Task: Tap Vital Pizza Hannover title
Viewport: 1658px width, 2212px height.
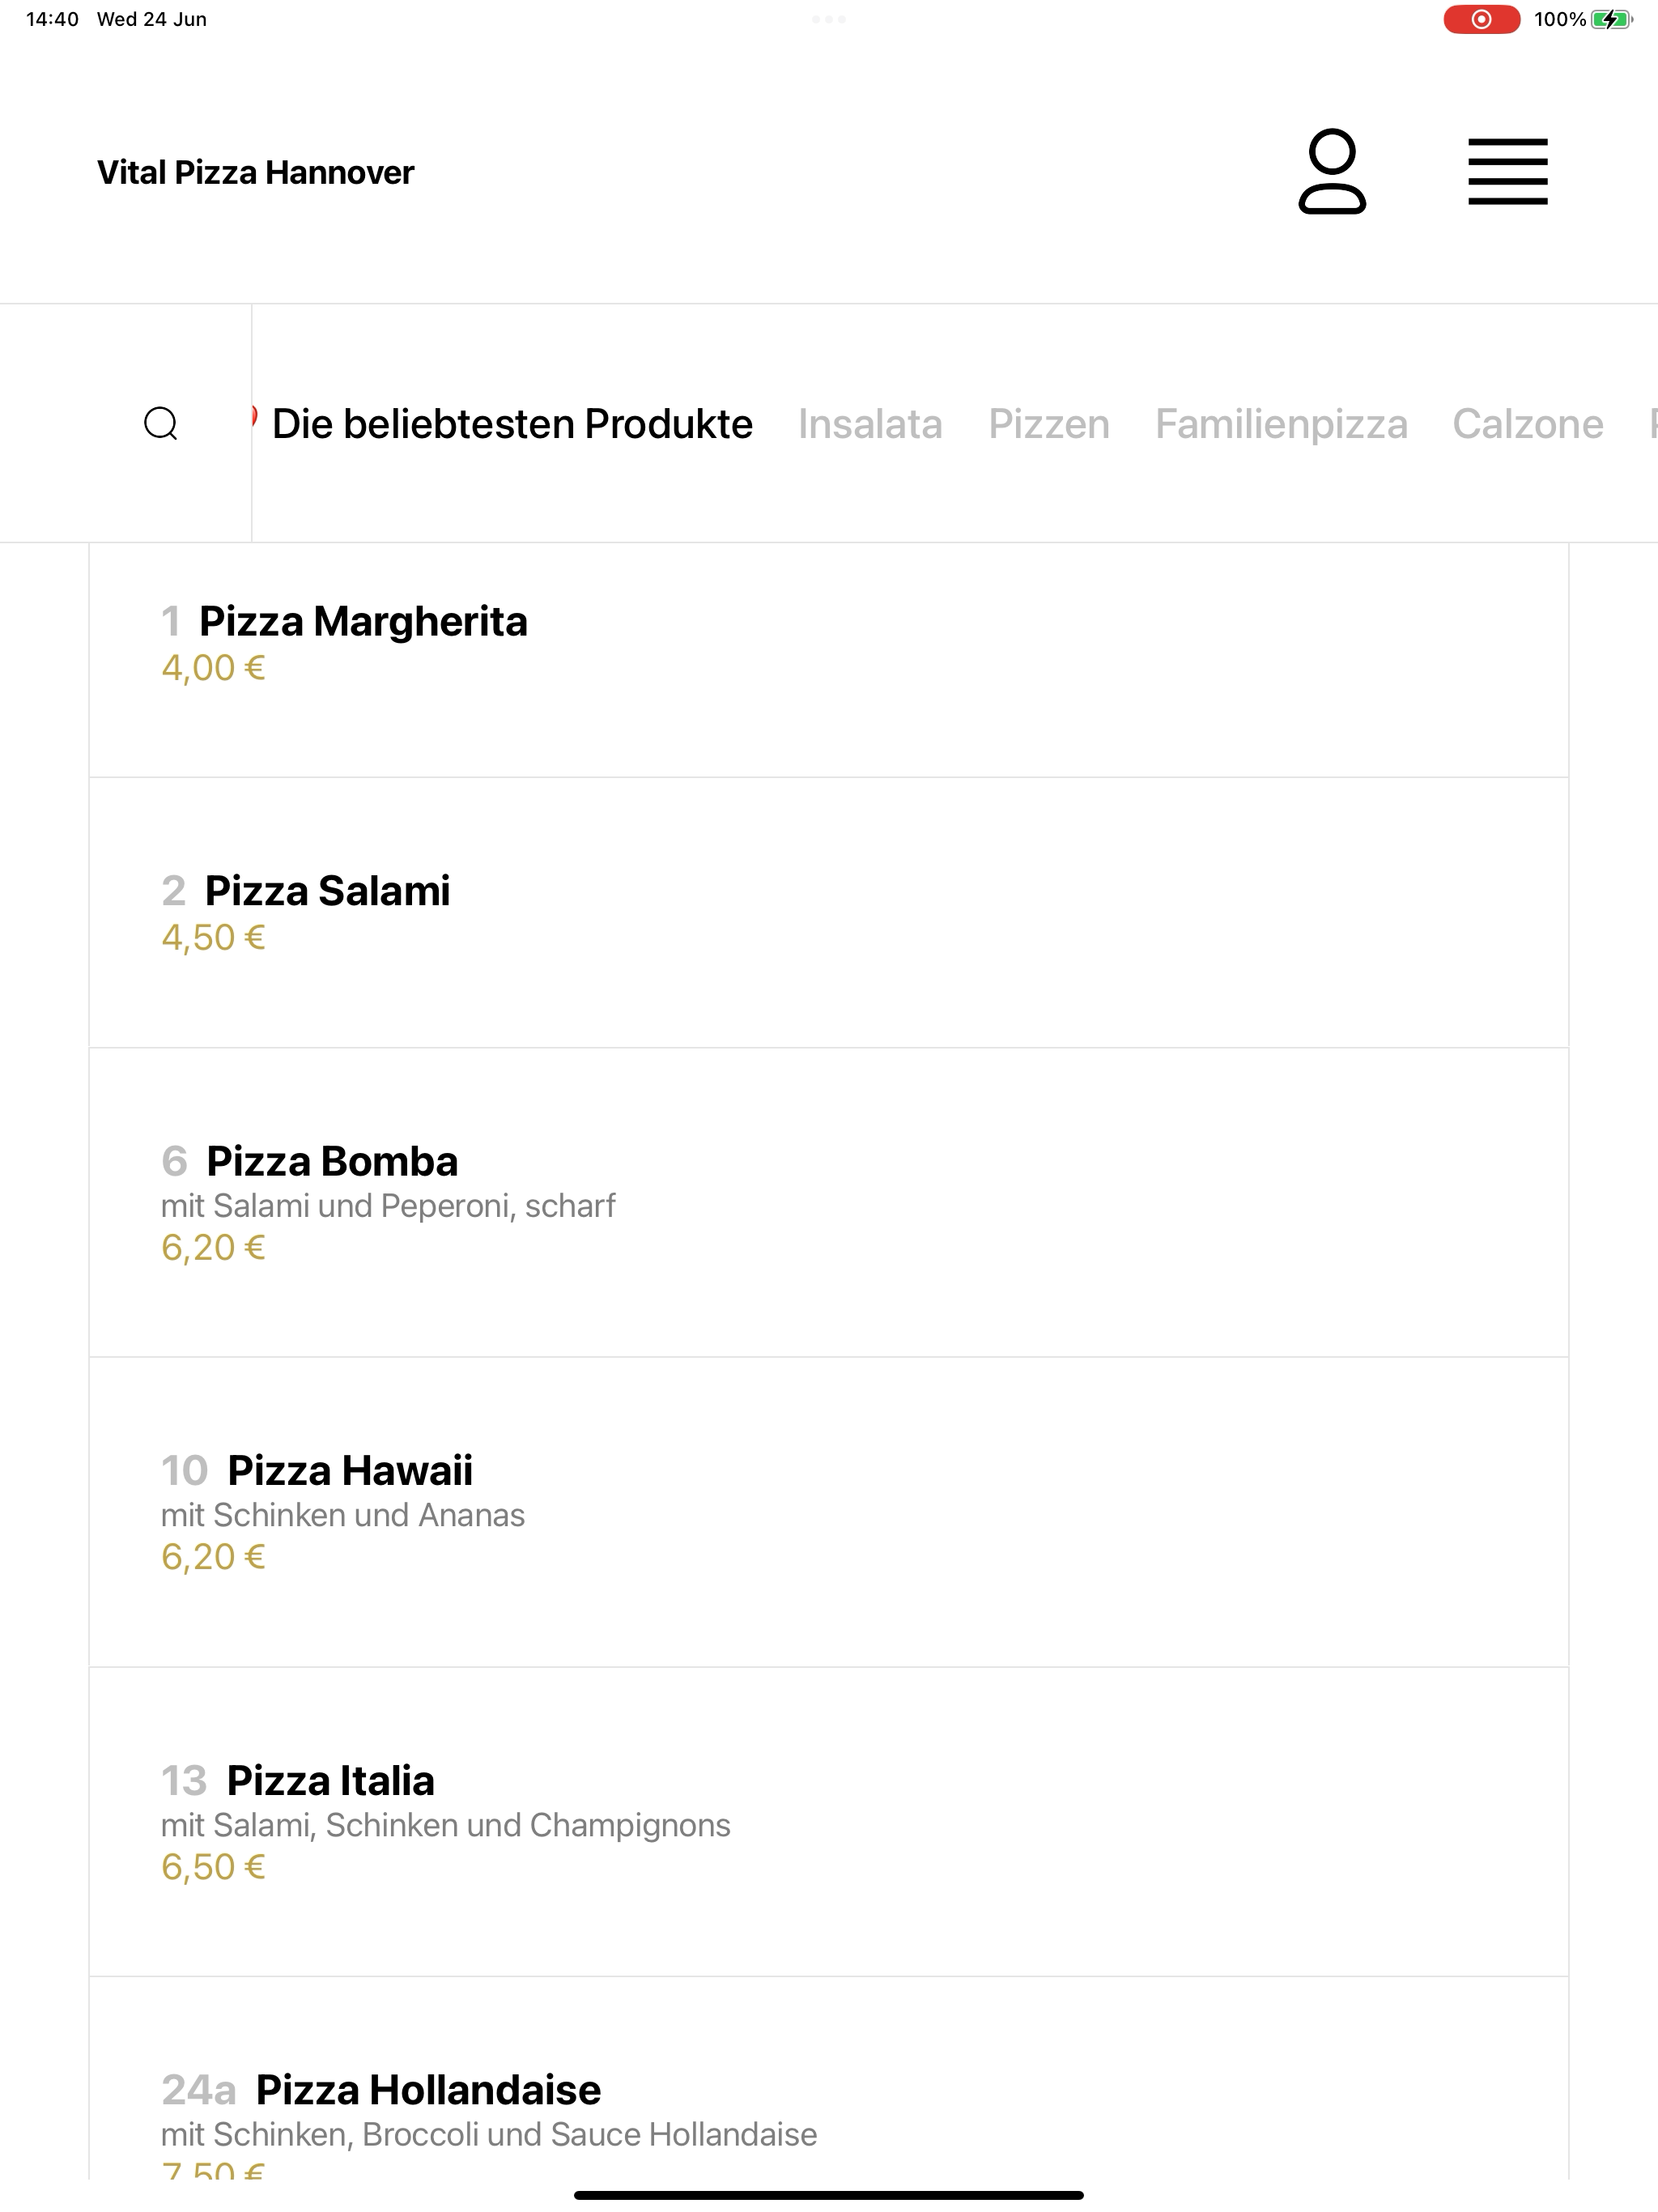Action: tap(255, 172)
